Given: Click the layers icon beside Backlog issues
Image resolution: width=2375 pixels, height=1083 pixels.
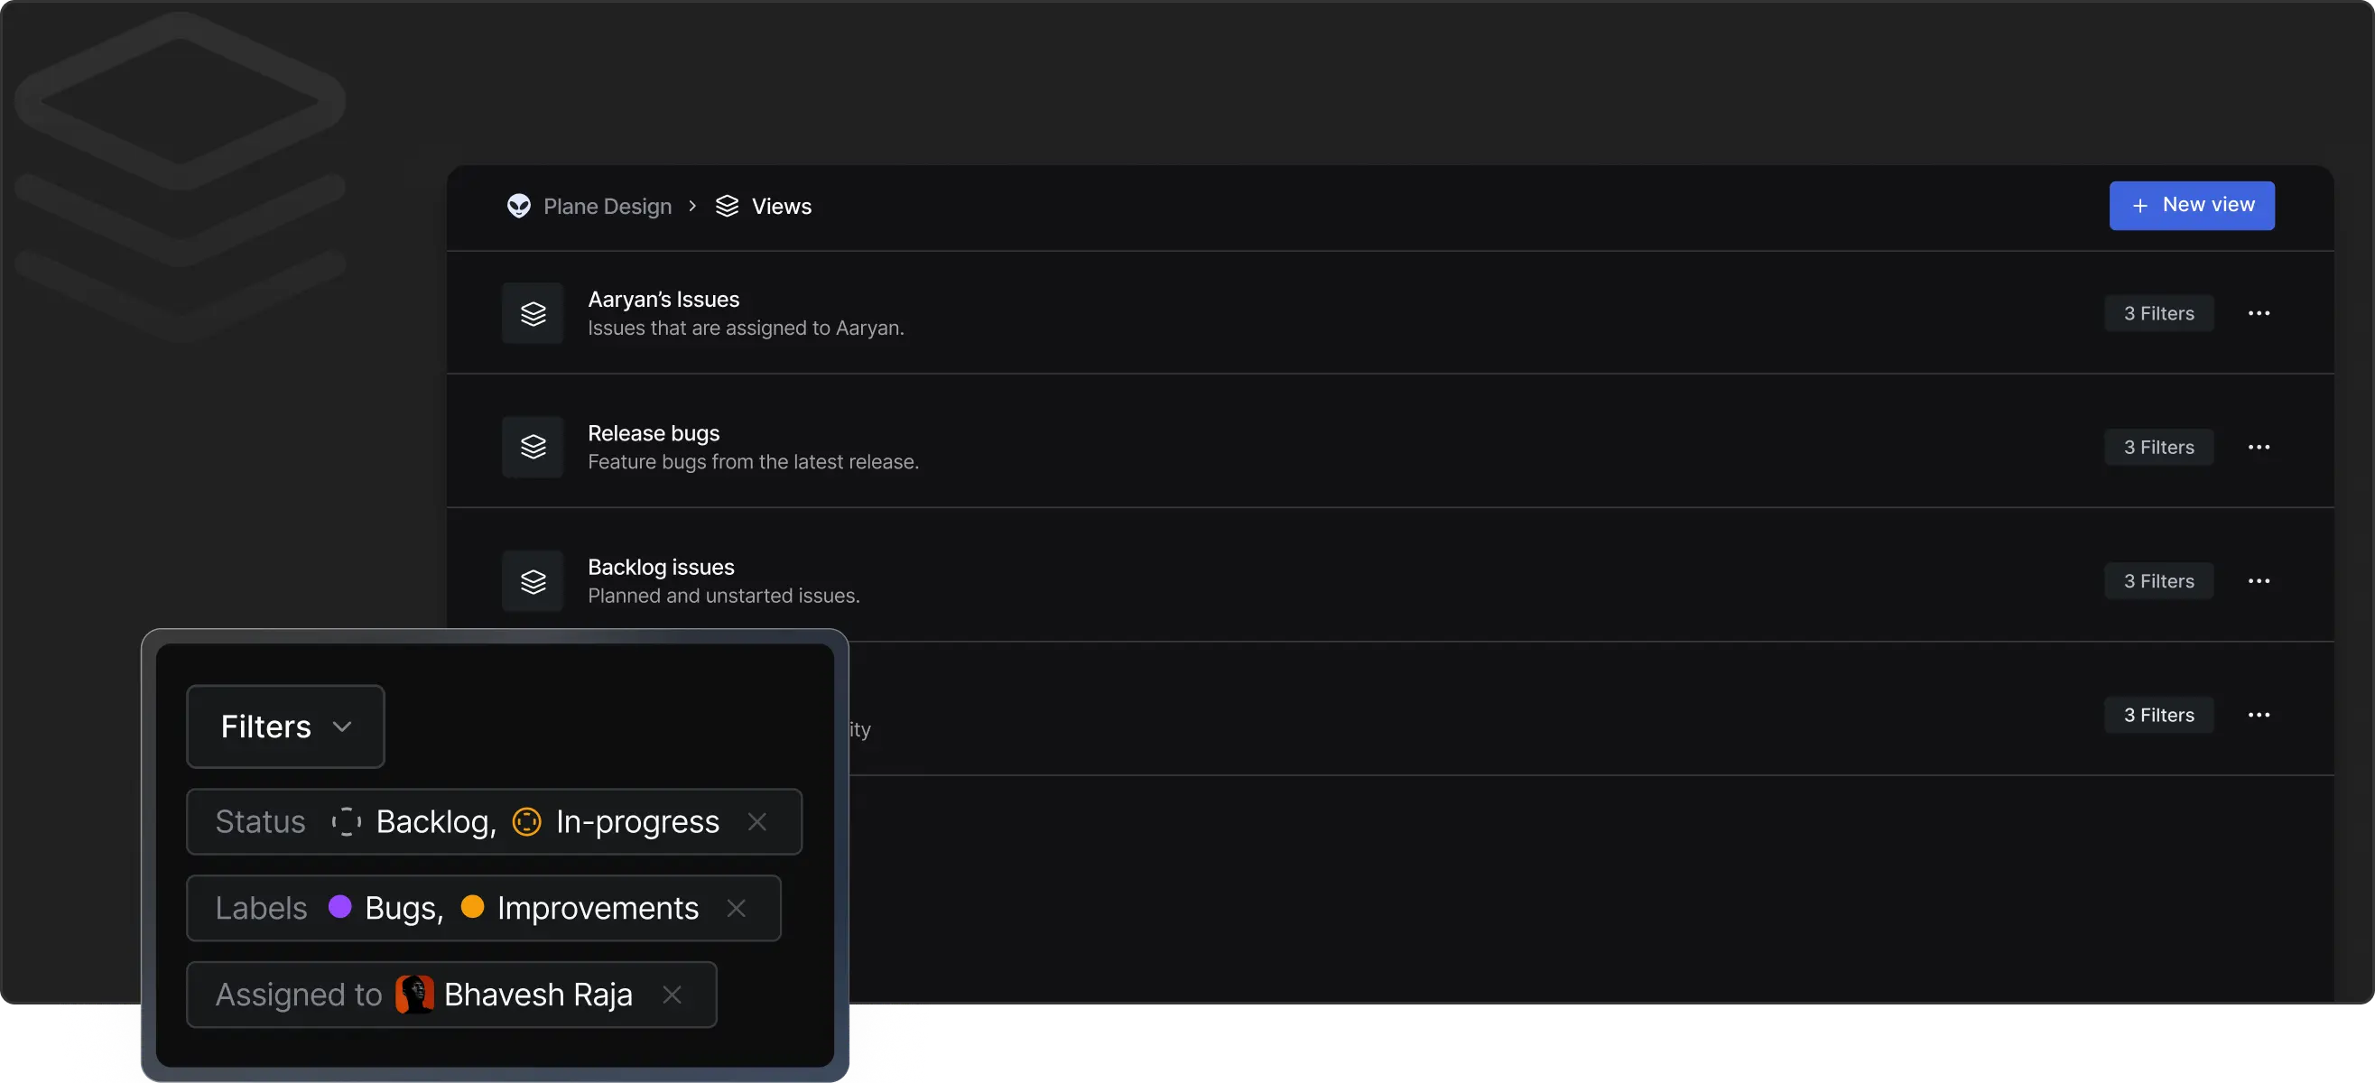Looking at the screenshot, I should pyautogui.click(x=533, y=581).
